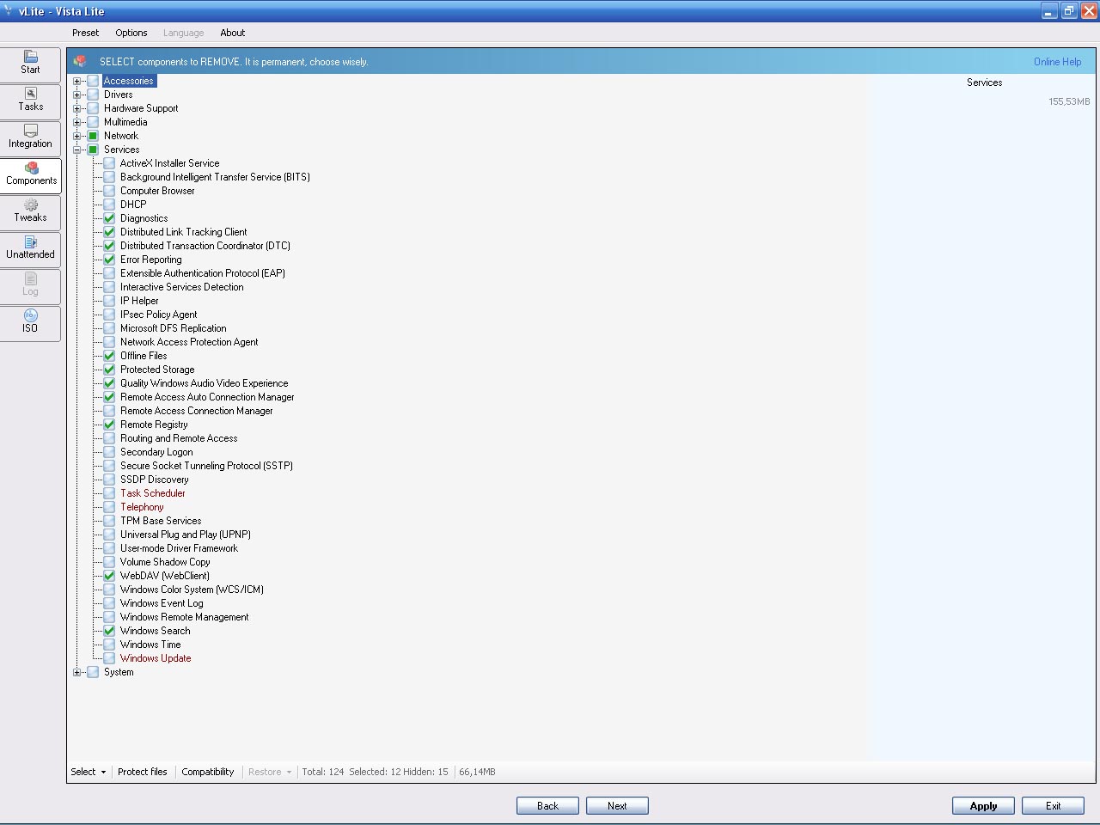Select the Volume Shadow Copy row
The image size is (1100, 825).
click(x=165, y=562)
